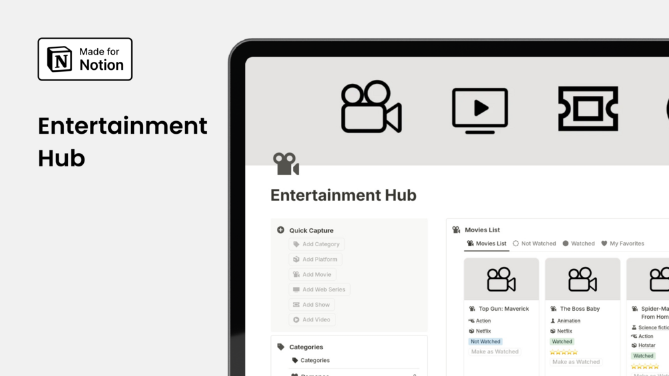Image resolution: width=669 pixels, height=376 pixels.
Task: Click the Add Show ticket icon
Action: (x=296, y=305)
